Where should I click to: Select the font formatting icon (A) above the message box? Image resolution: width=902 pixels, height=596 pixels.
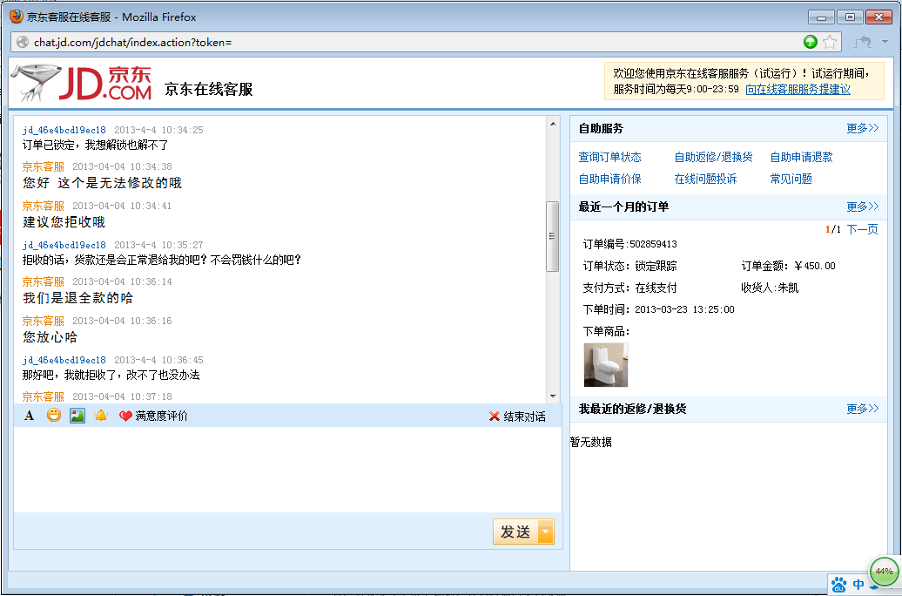[29, 416]
